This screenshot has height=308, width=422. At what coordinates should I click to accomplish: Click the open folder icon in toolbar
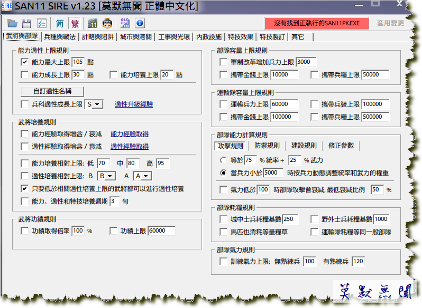tap(13, 23)
